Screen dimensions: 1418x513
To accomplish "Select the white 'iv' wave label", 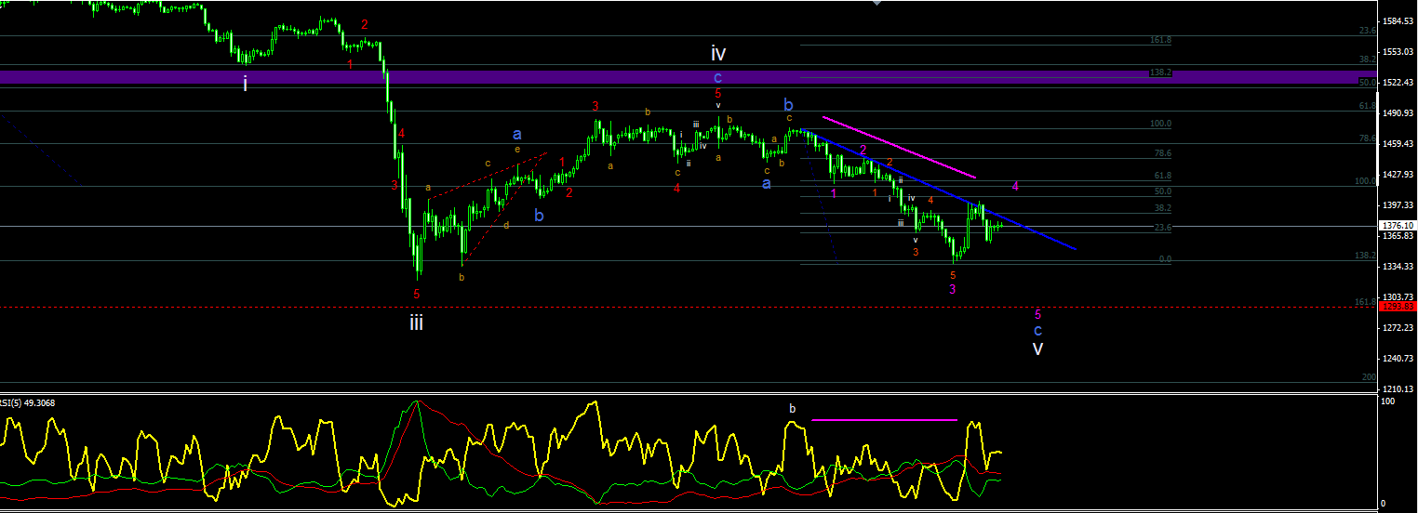I will [718, 52].
